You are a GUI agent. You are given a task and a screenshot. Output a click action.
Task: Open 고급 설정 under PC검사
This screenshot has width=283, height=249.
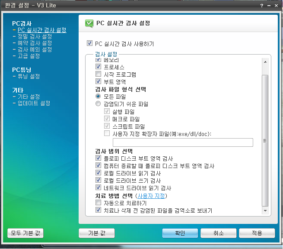coord(29,56)
